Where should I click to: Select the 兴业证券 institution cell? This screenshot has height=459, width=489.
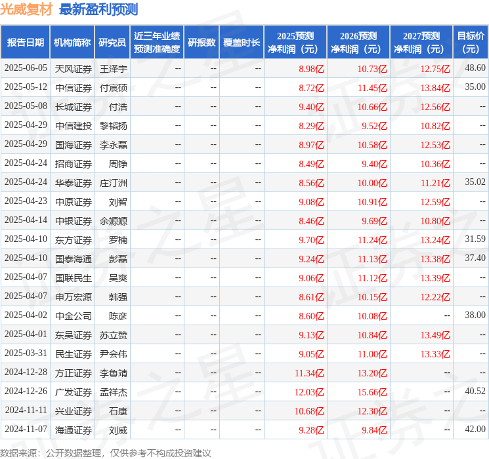click(74, 411)
